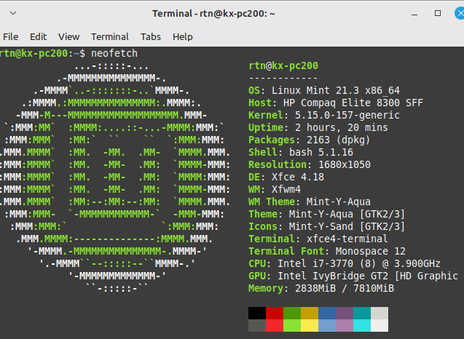Click the 'Kernel: 5.15.0-157-generic' line

324,115
